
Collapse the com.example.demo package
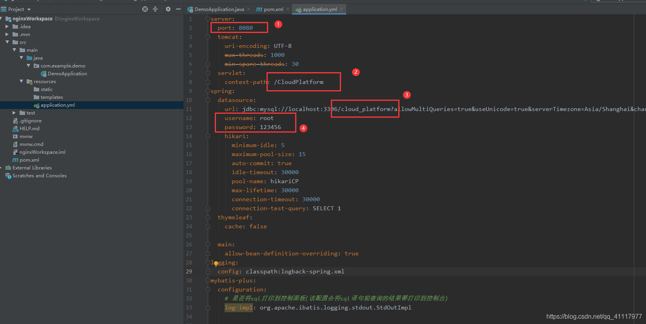click(x=29, y=66)
